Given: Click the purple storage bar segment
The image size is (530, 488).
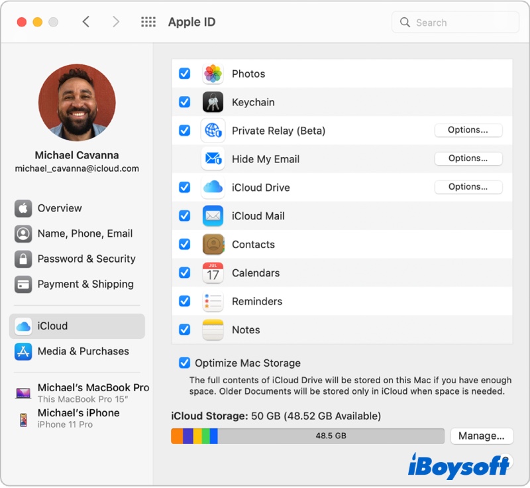Looking at the screenshot, I should click(x=188, y=436).
